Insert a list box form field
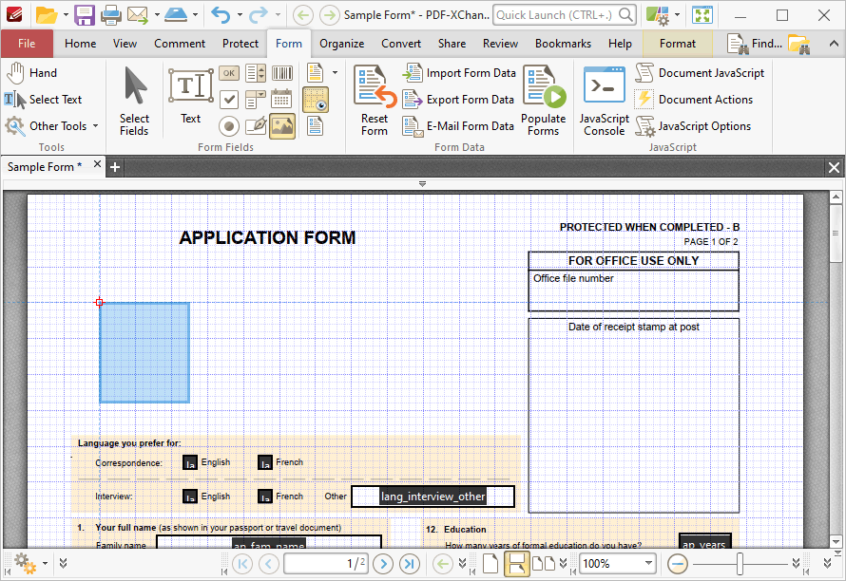Viewport: 846px width, 581px height. coord(255,73)
